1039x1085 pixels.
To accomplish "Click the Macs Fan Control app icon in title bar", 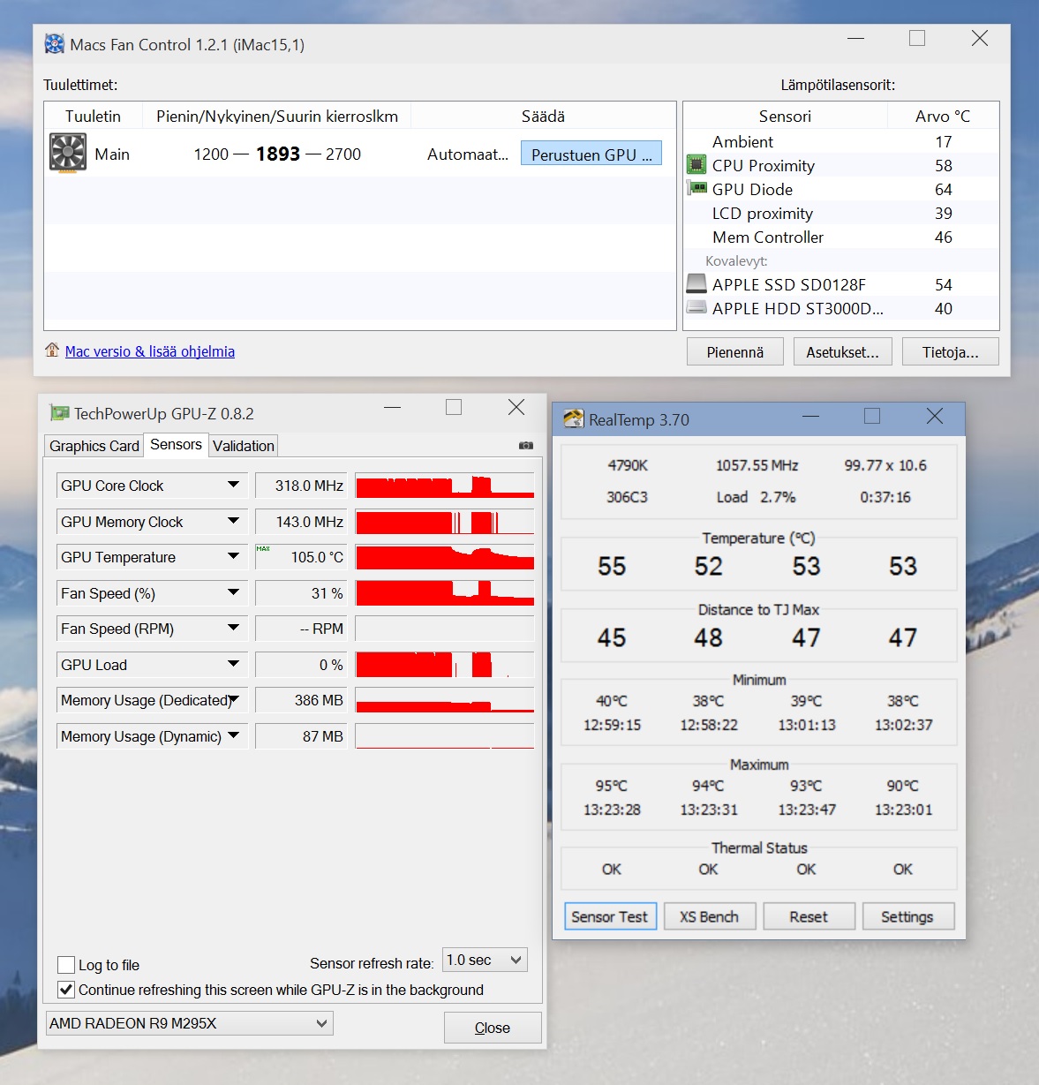I will point(55,44).
